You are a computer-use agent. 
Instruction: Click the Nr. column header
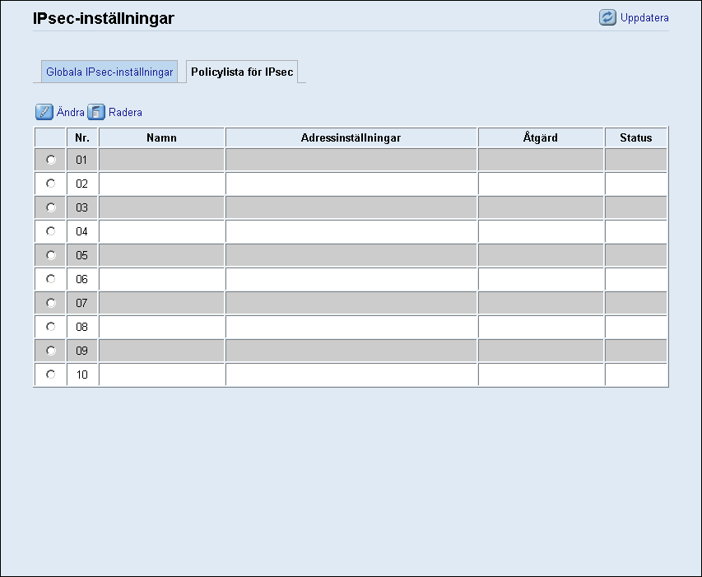click(x=82, y=137)
